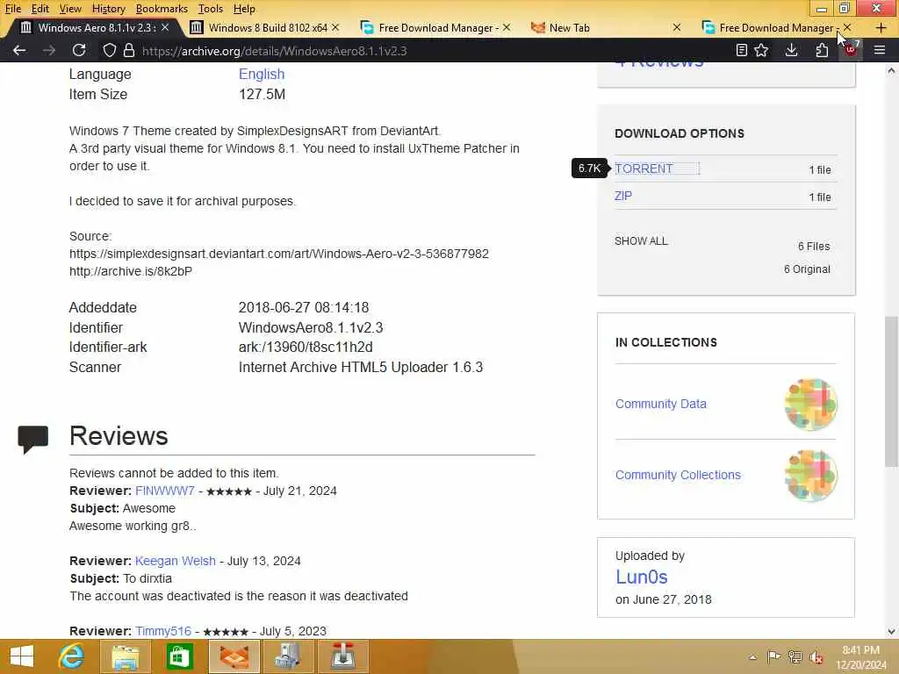Open uBlock Origin extension icon

coord(851,49)
